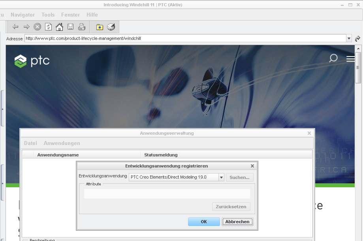This screenshot has width=363, height=241.
Task: Click the Attribute text field in dialog
Action: [167, 194]
